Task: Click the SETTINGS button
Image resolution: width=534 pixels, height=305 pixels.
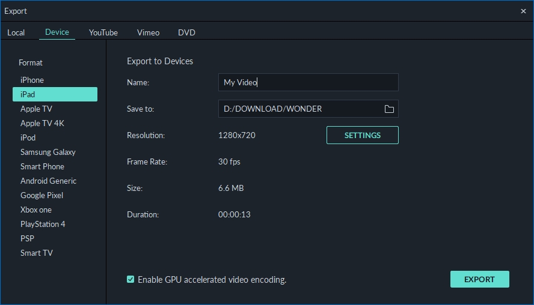Action: coord(362,135)
